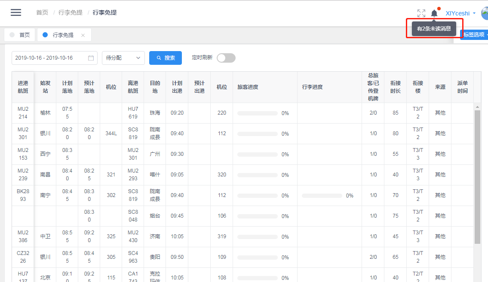The width and height of the screenshot is (488, 282).
Task: Select inbound flight CZ3226 cell
Action: 23,257
